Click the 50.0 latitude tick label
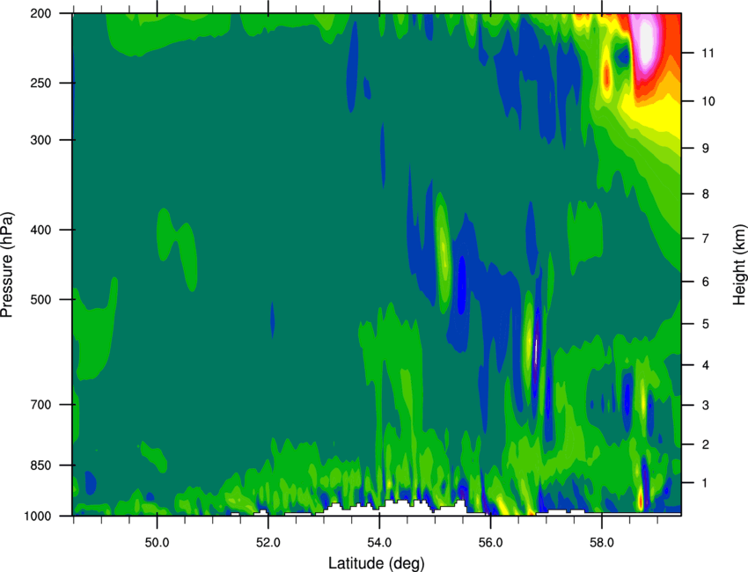The image size is (748, 572). tap(157, 543)
